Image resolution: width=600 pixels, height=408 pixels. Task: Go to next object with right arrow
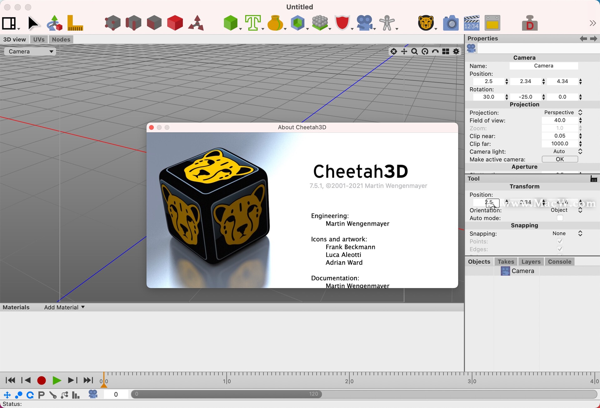click(x=593, y=38)
